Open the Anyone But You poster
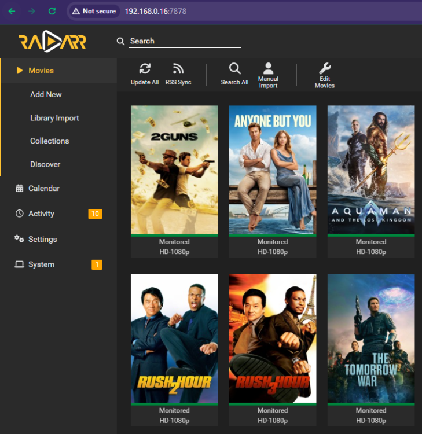 point(273,170)
